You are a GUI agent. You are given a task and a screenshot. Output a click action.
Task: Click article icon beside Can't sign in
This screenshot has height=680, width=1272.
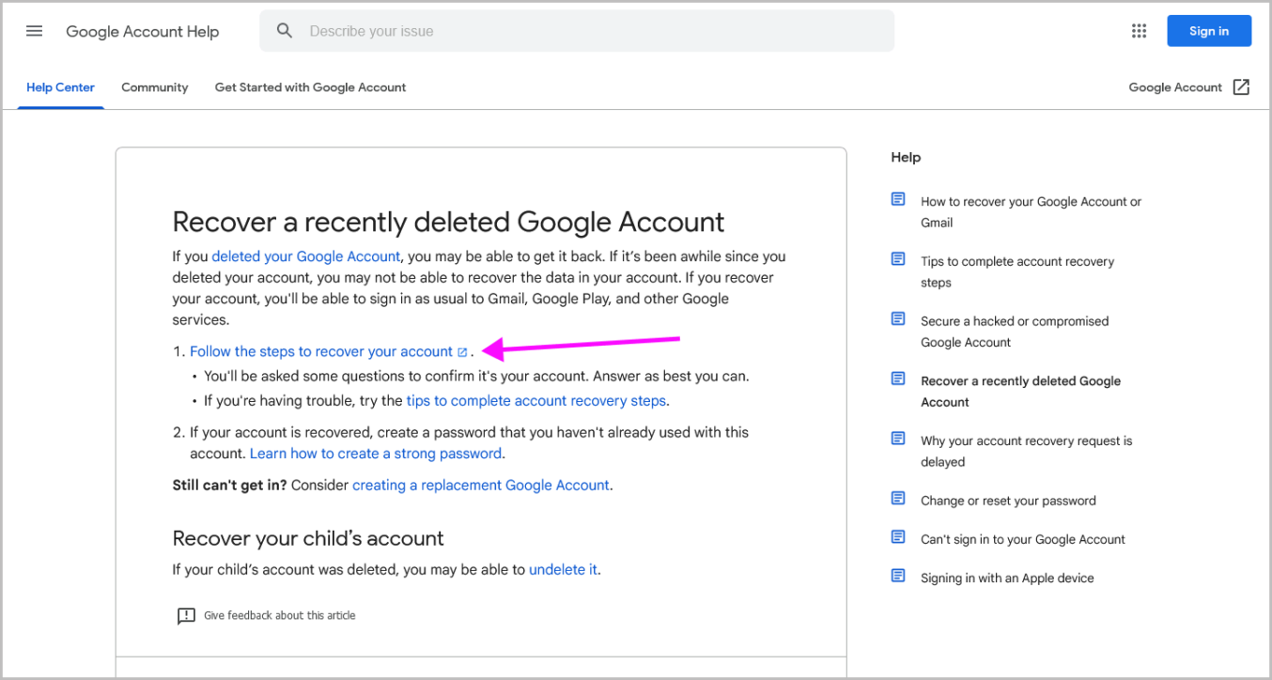898,537
